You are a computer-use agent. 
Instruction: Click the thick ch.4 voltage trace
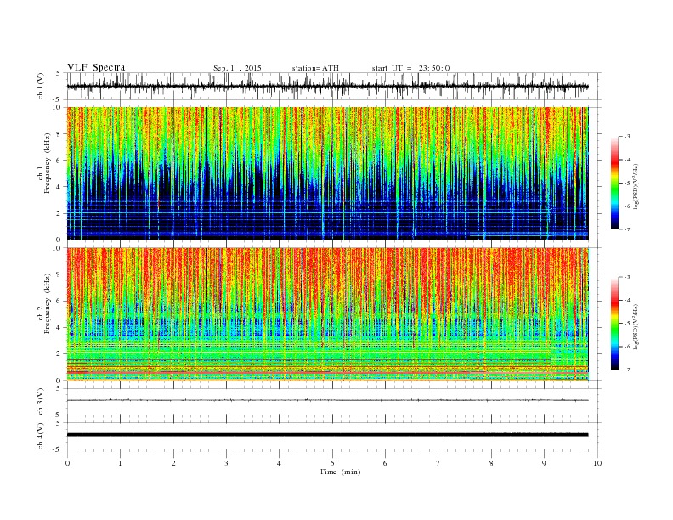[328, 435]
